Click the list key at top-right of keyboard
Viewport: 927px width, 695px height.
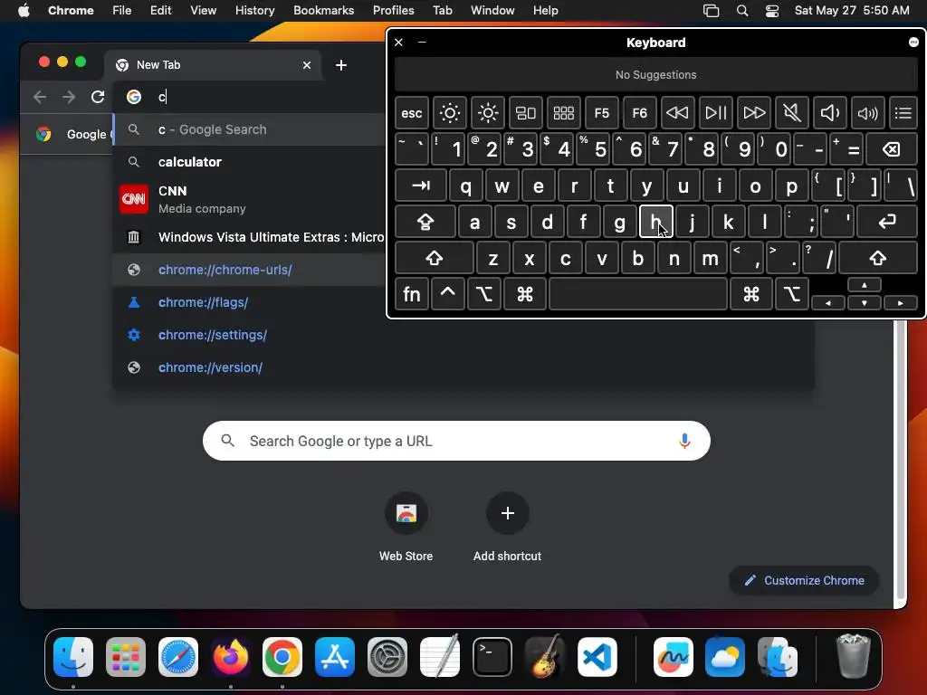(x=903, y=113)
